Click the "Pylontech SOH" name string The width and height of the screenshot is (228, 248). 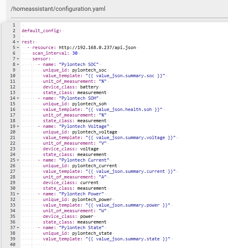pos(79,98)
